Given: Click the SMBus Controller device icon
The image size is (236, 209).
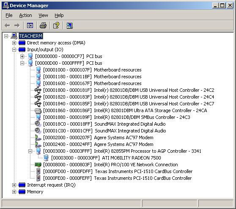Looking at the screenshot, I should tap(38, 117).
